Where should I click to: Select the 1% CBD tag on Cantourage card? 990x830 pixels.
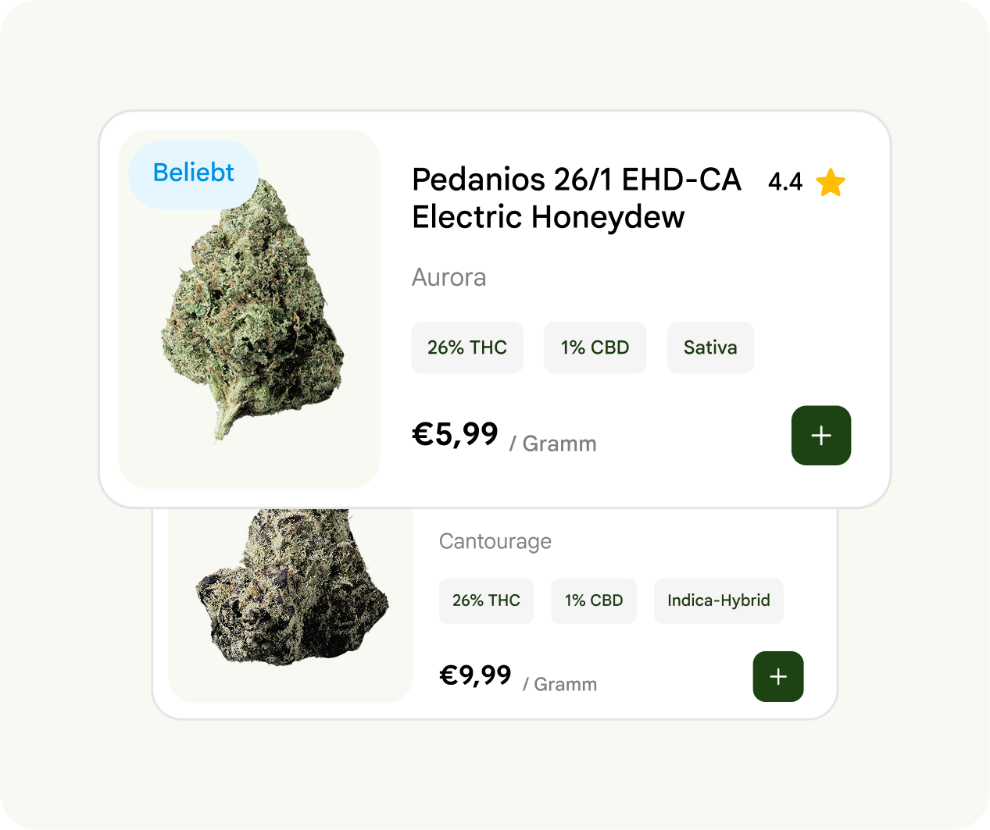coord(594,600)
